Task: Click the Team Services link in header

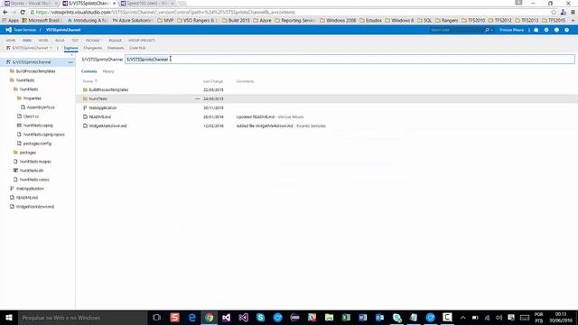Action: coord(24,30)
